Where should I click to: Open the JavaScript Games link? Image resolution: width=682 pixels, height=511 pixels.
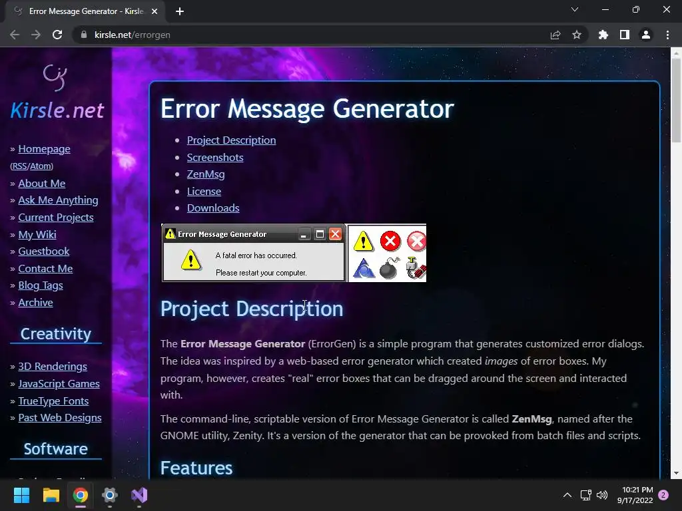pyautogui.click(x=59, y=384)
